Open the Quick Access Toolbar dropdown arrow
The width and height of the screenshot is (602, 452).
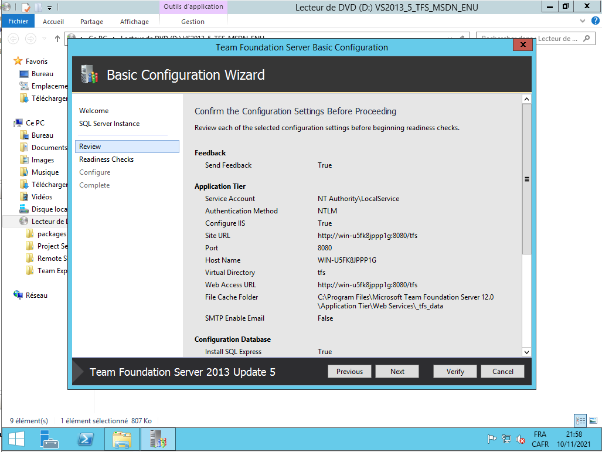coord(49,8)
